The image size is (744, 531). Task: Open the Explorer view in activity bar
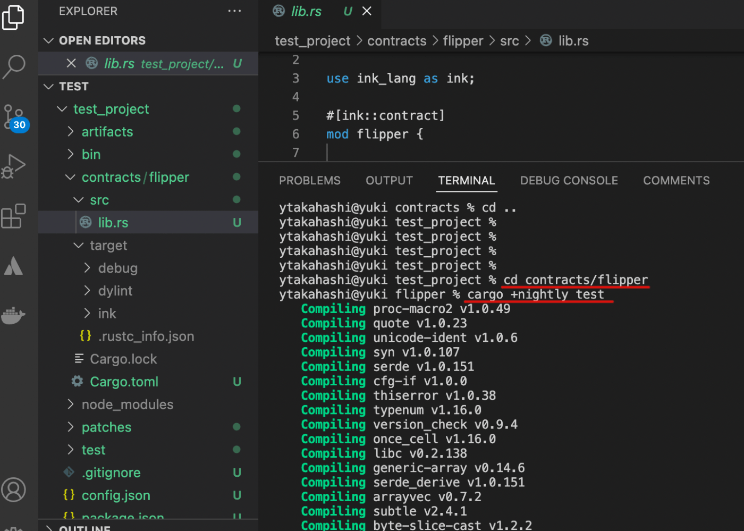(x=13, y=17)
